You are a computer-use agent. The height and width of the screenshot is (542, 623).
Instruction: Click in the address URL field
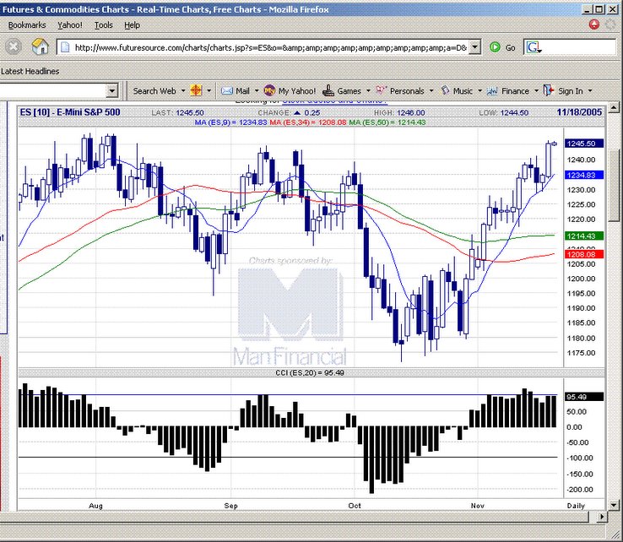[x=270, y=47]
